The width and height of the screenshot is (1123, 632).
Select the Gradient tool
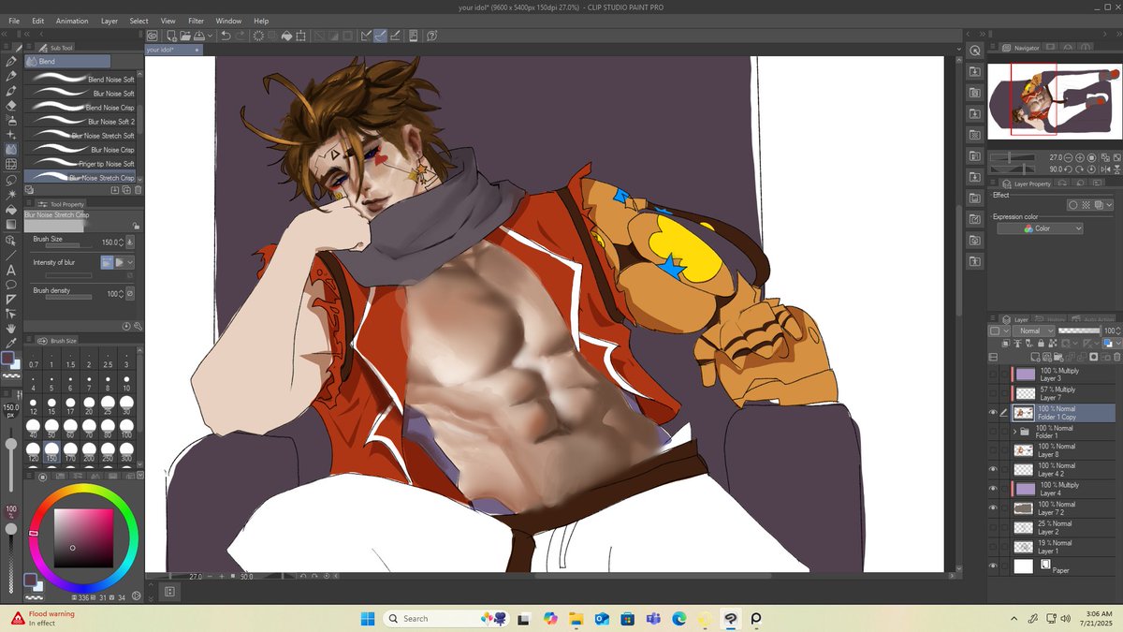(11, 225)
